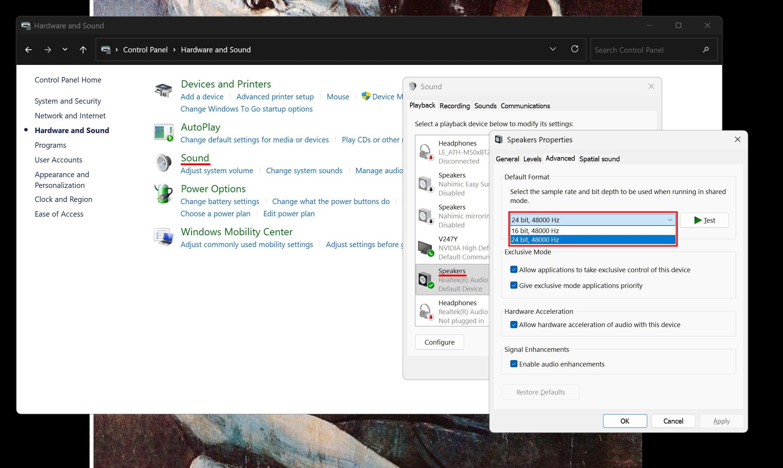The width and height of the screenshot is (783, 468).
Task: Open Change system sounds link
Action: [x=304, y=171]
